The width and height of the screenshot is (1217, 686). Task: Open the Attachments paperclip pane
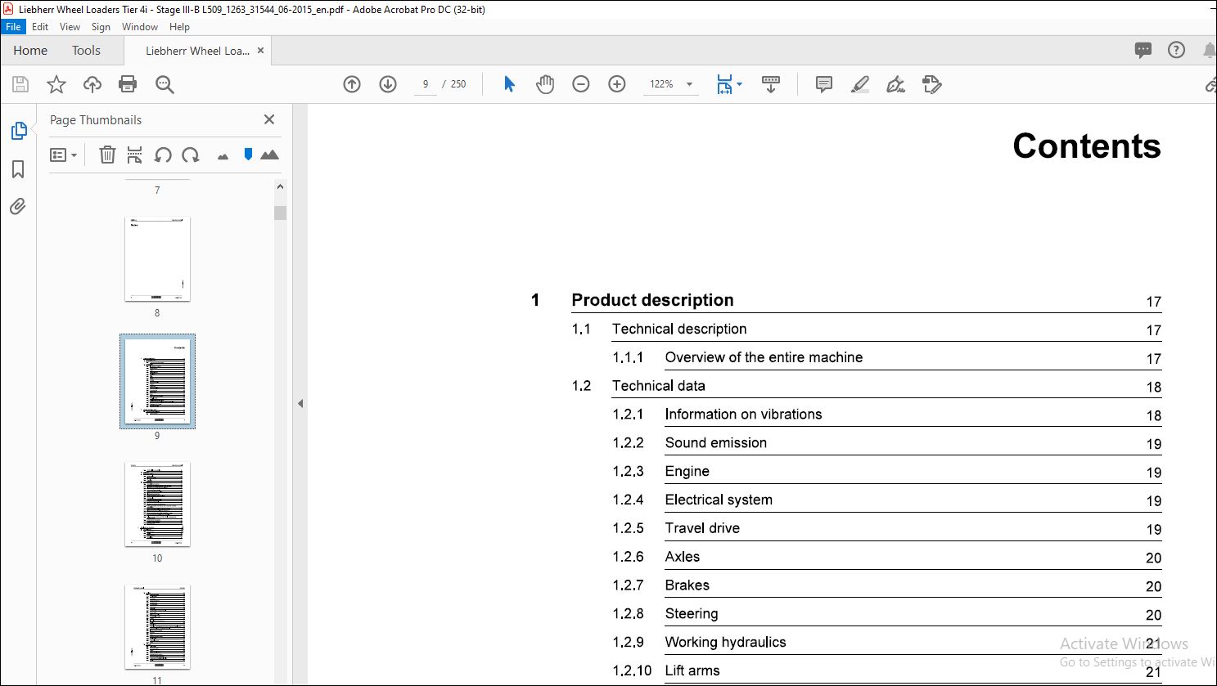point(18,206)
